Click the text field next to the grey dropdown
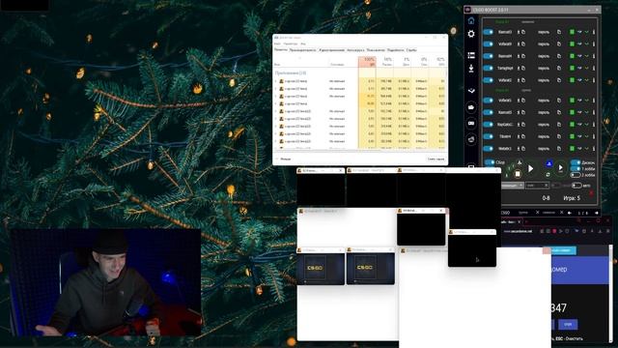Screen dimensions: 618x348 [x=537, y=185]
